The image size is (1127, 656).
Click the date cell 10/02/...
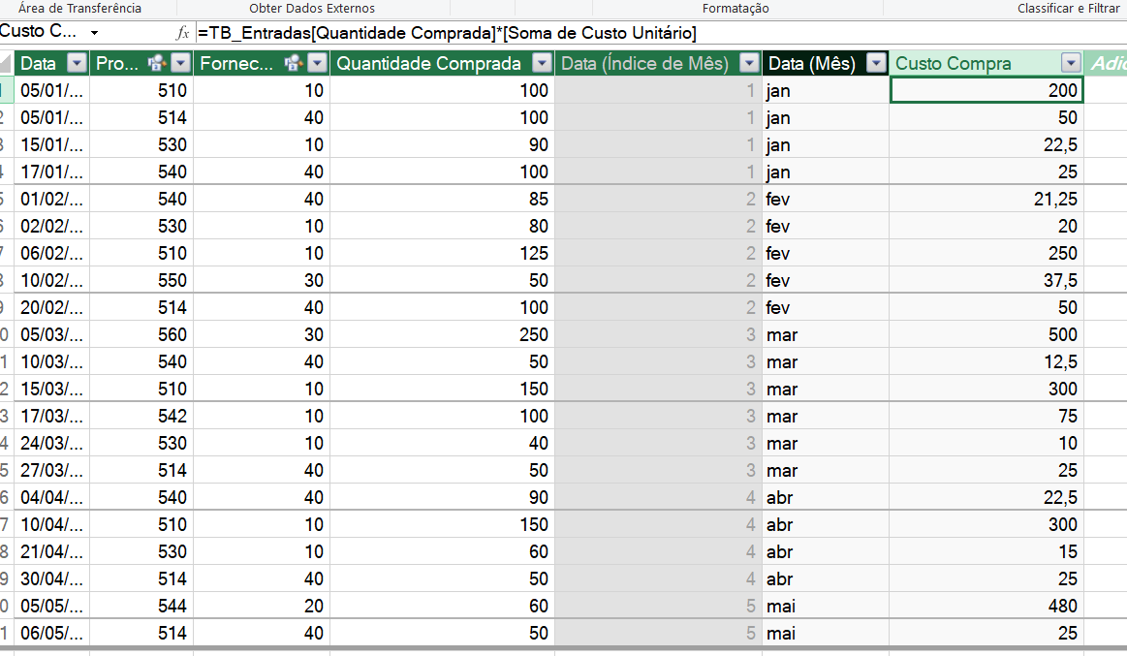click(51, 280)
